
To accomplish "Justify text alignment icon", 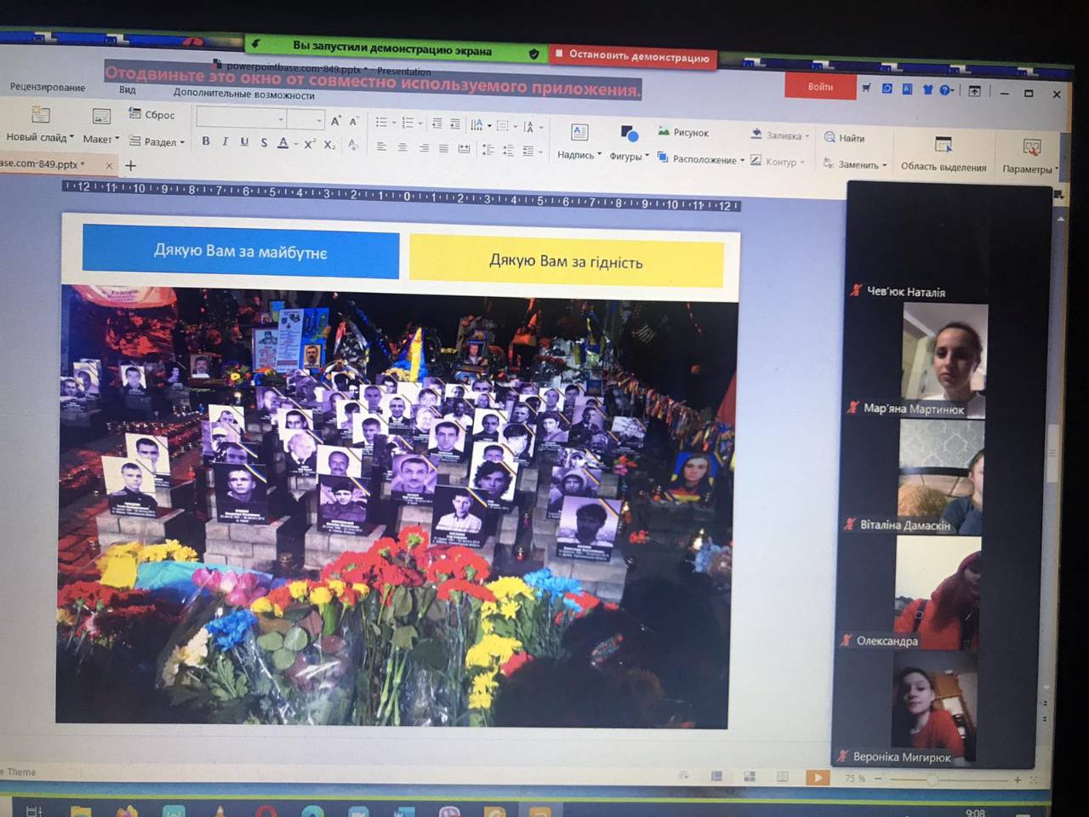I will [x=443, y=148].
